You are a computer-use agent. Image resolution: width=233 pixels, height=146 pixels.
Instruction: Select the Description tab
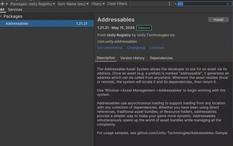[x=106, y=58]
